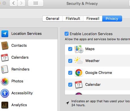Disable location access for Weather
Image resolution: width=130 pixels, height=111 pixels.
(x=70, y=61)
